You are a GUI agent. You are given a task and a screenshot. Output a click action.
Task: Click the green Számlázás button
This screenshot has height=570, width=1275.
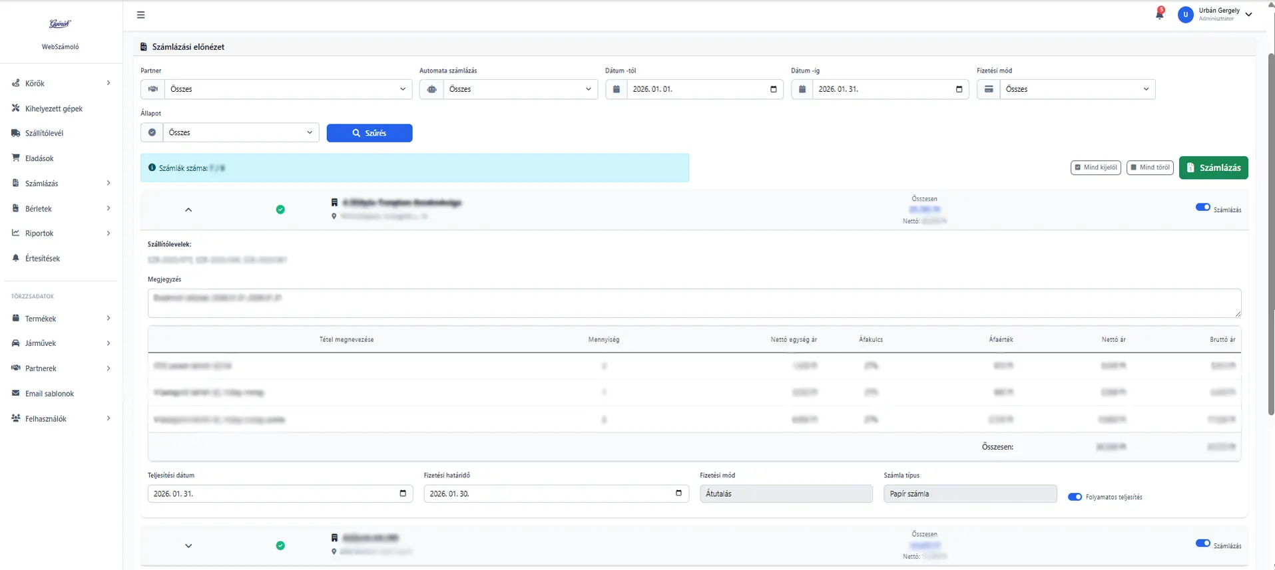click(1213, 168)
